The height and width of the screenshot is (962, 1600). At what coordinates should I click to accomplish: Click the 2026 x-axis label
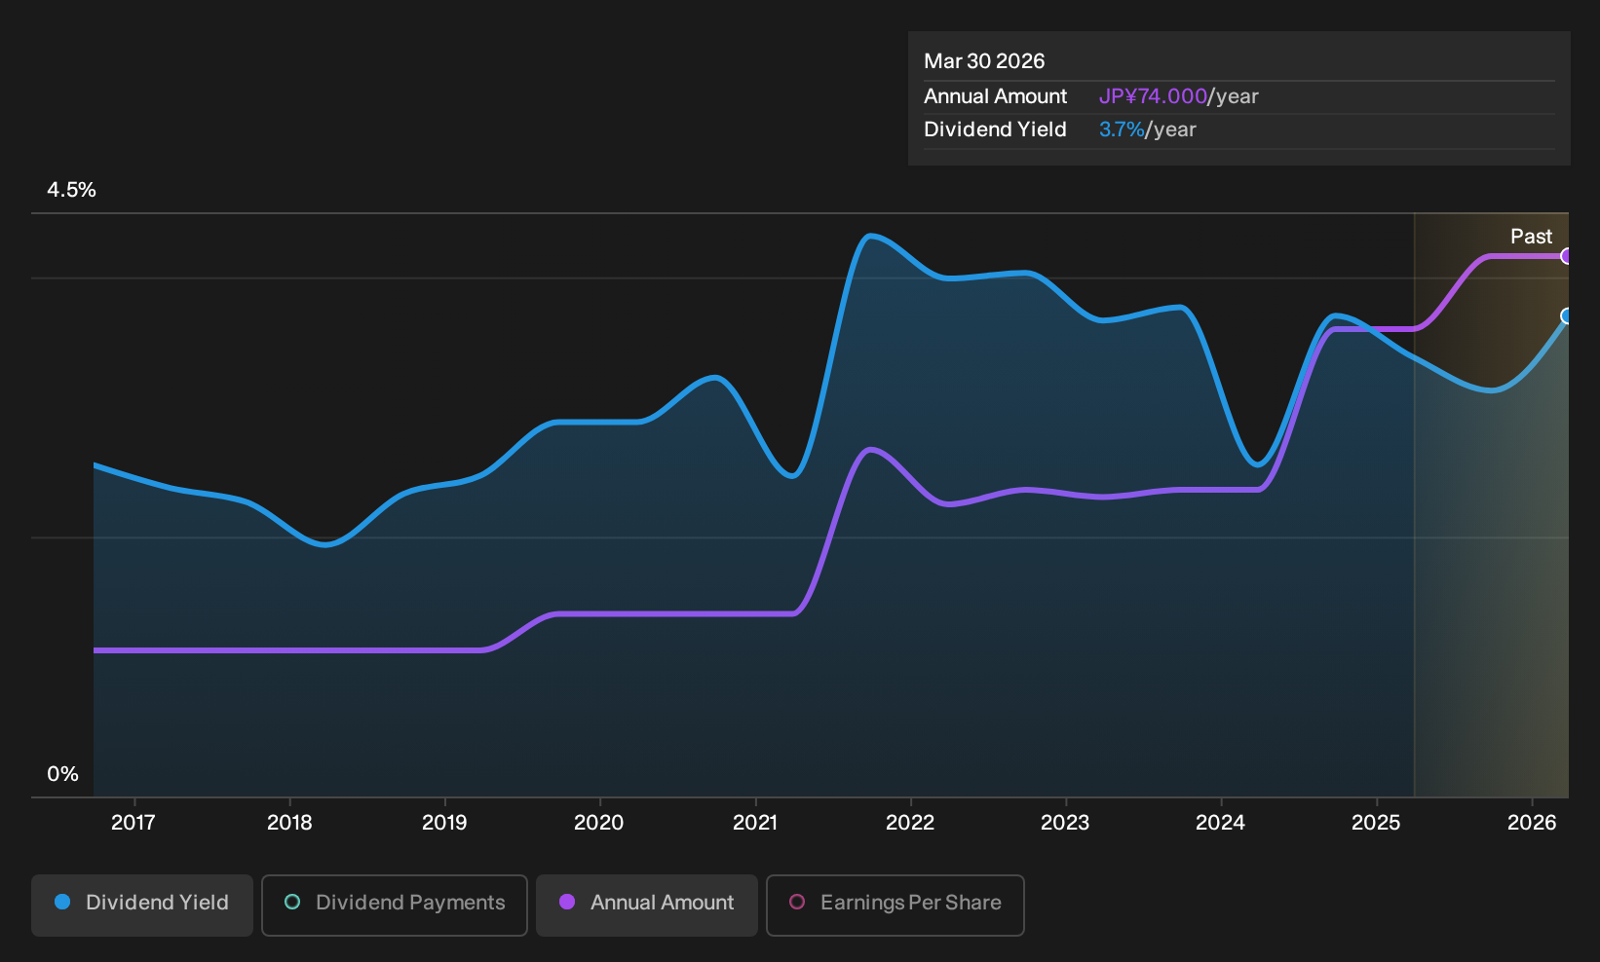coord(1532,823)
